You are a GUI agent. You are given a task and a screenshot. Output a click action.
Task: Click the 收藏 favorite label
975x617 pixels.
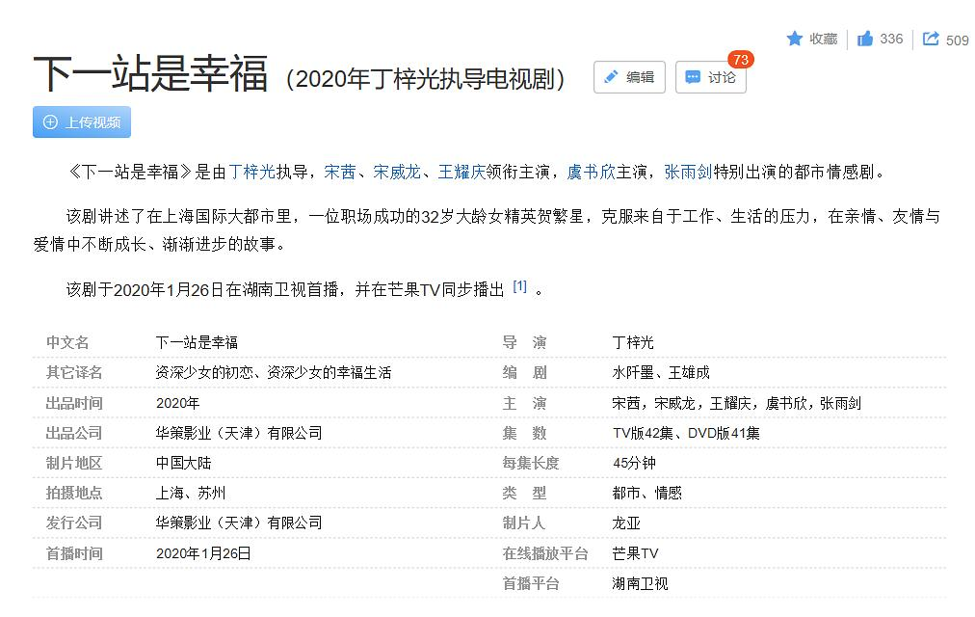tap(823, 39)
